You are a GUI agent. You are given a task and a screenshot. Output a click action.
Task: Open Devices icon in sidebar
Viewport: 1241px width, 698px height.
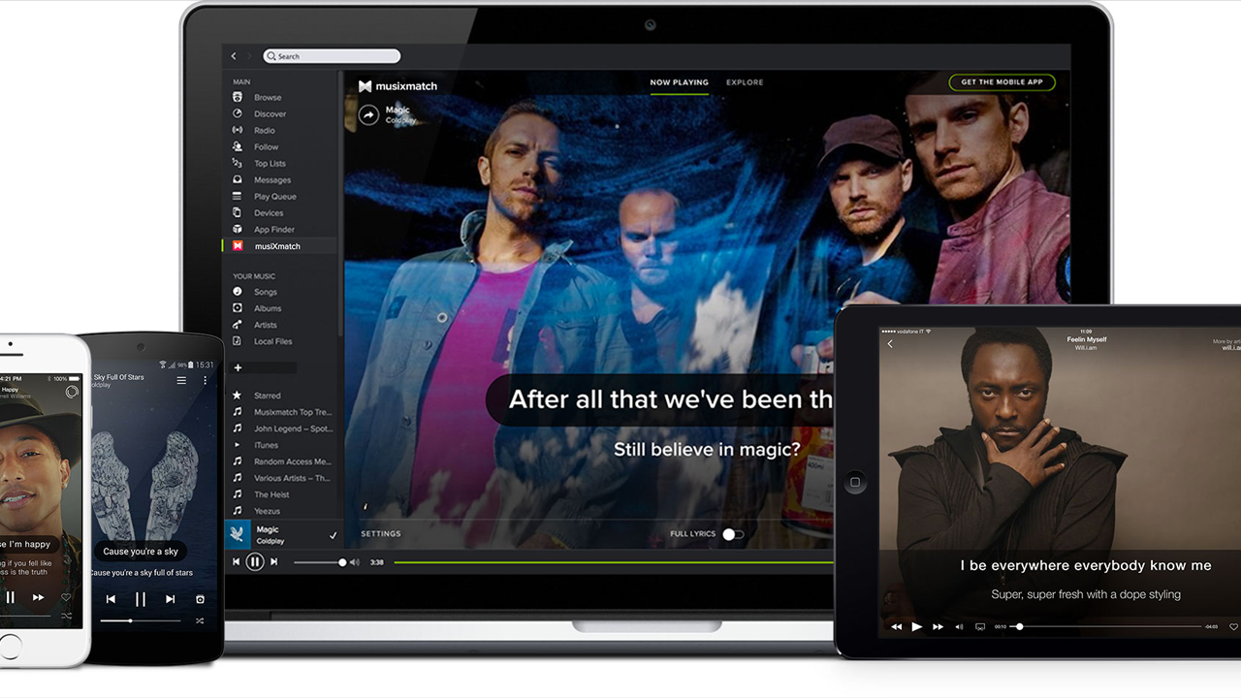pos(238,212)
